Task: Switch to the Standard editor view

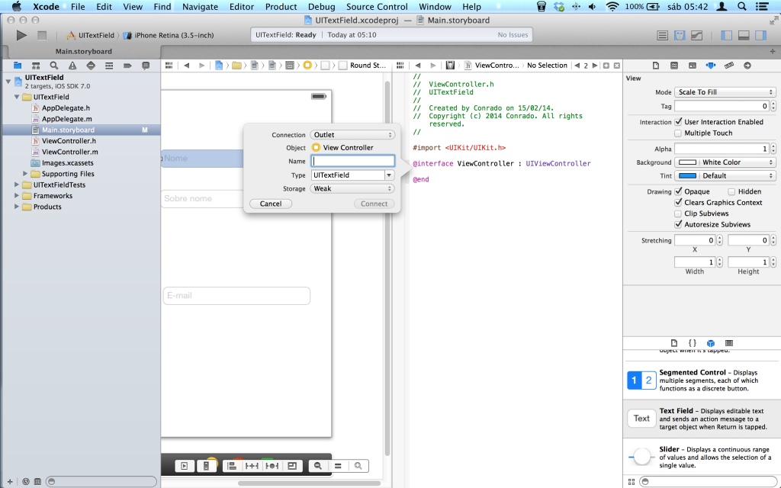Action: click(x=663, y=35)
